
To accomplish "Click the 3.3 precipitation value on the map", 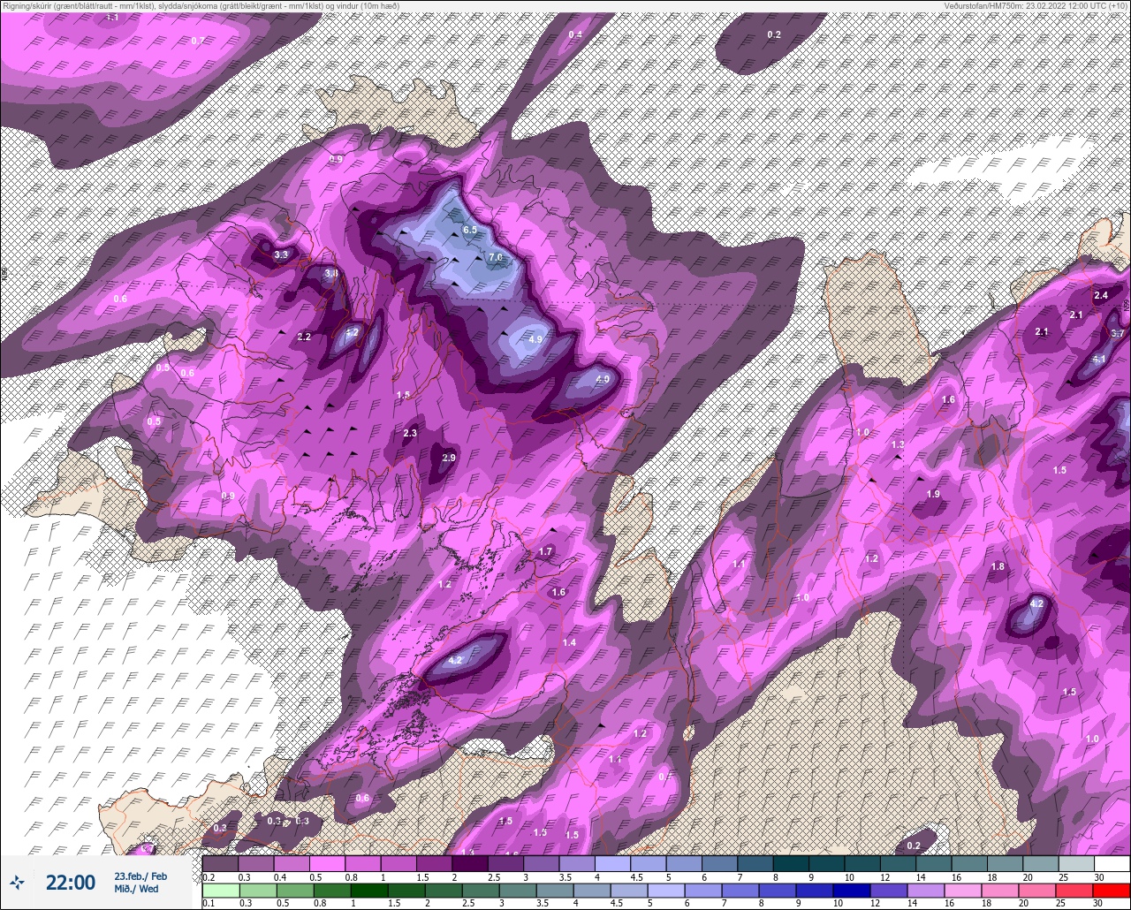I will click(x=281, y=254).
